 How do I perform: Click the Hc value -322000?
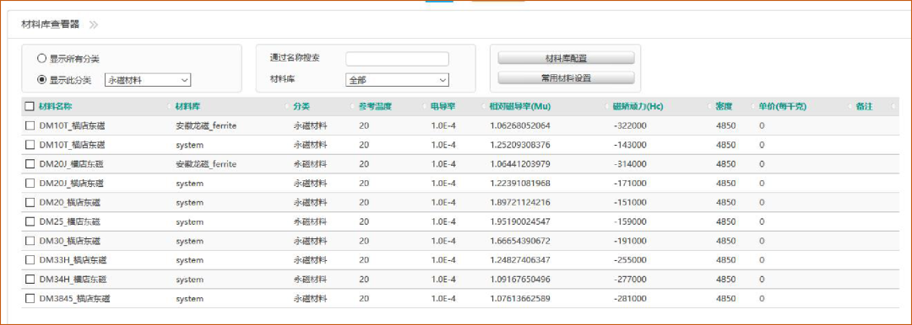point(630,126)
